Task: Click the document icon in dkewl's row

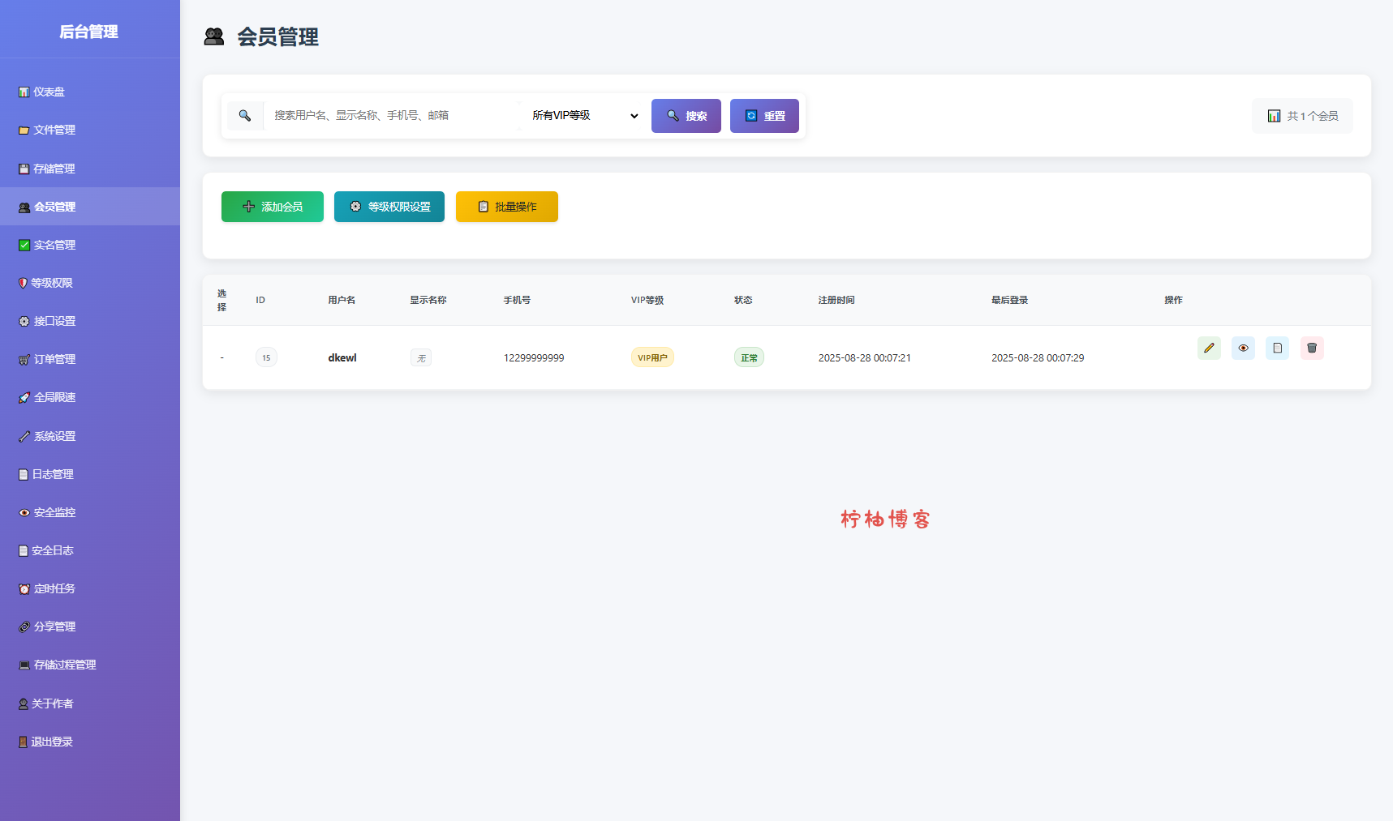Action: [1277, 348]
